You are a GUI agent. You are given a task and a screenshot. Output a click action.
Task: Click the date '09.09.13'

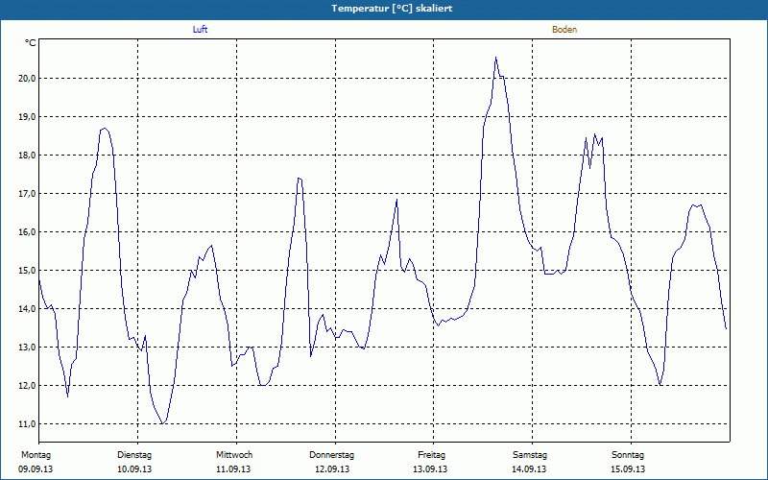[x=36, y=469]
